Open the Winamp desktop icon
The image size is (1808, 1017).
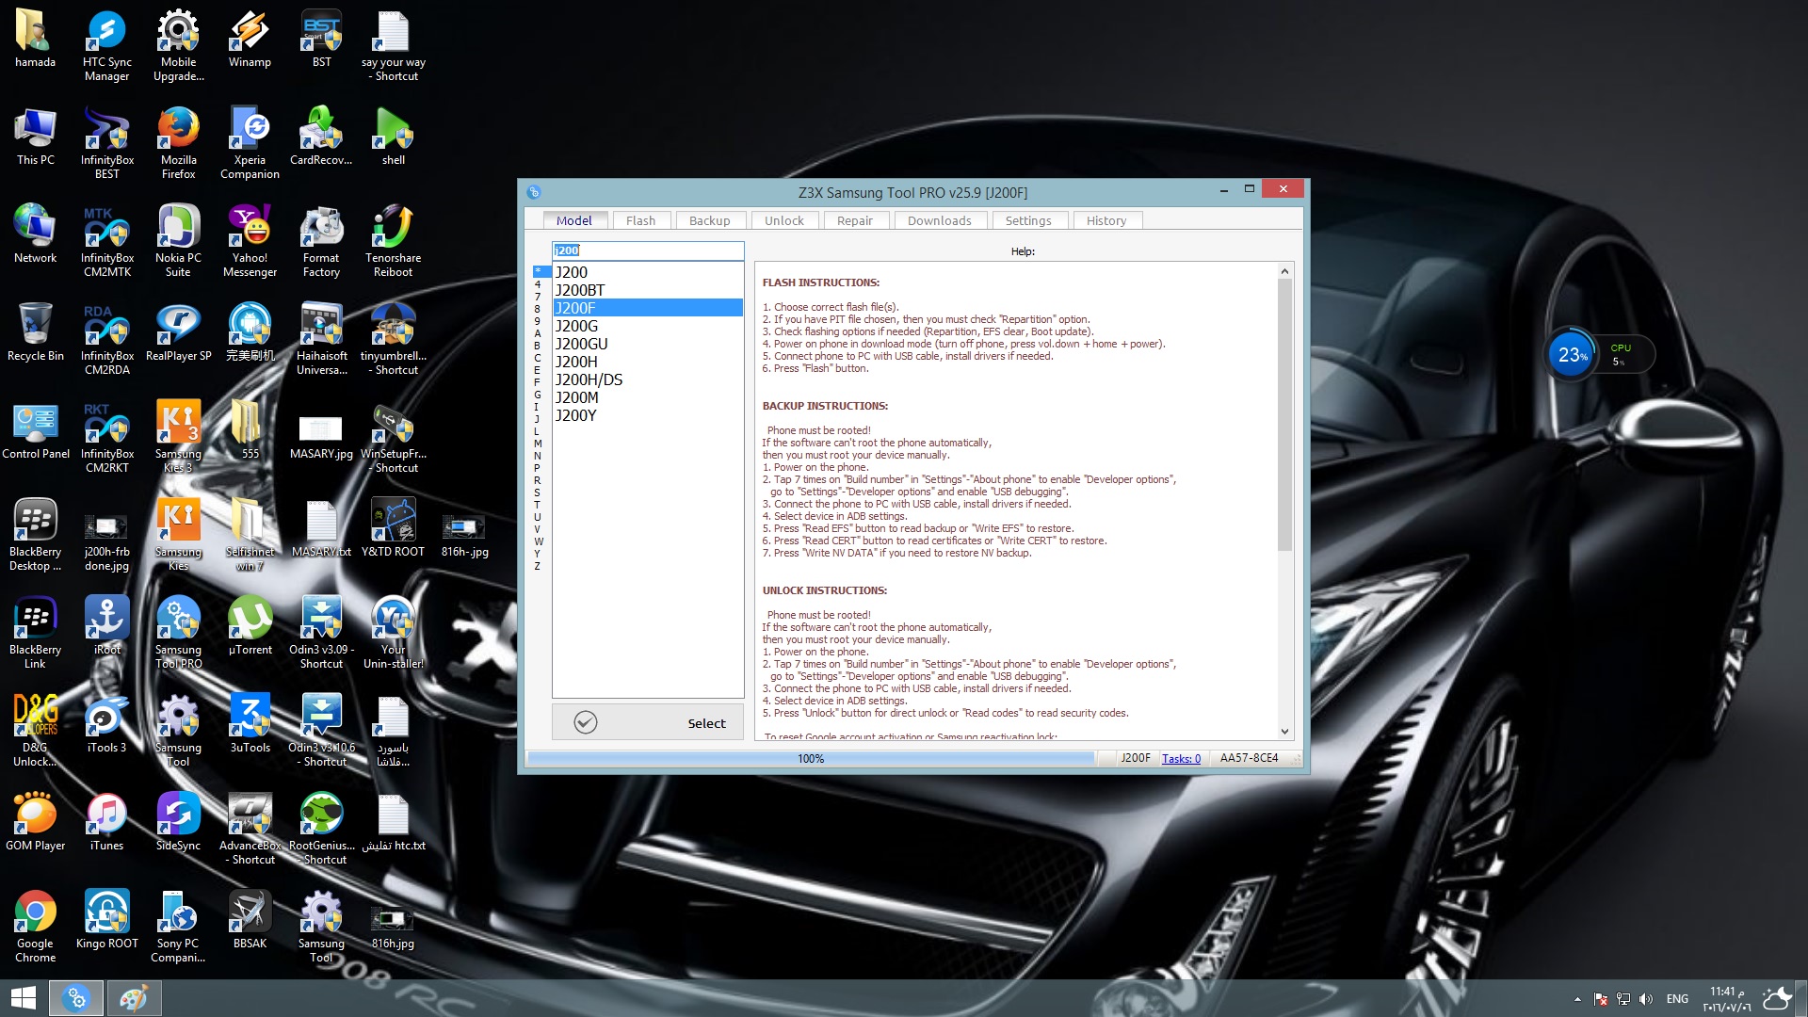point(250,40)
